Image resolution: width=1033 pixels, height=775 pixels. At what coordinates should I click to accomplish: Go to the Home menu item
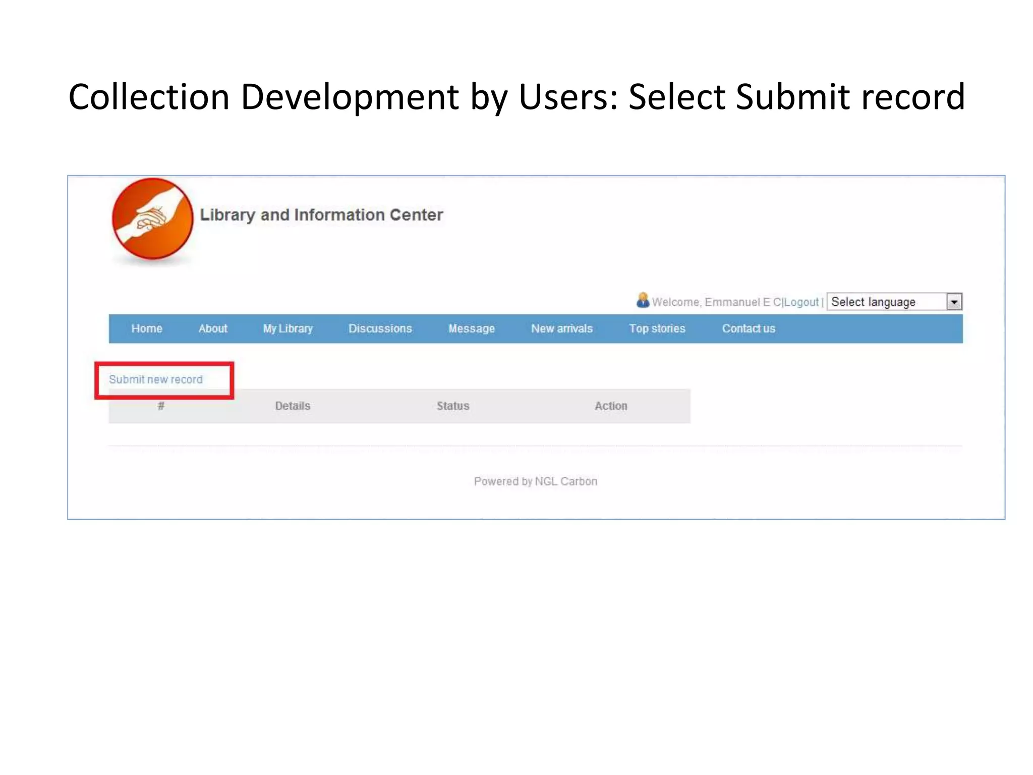pos(147,328)
